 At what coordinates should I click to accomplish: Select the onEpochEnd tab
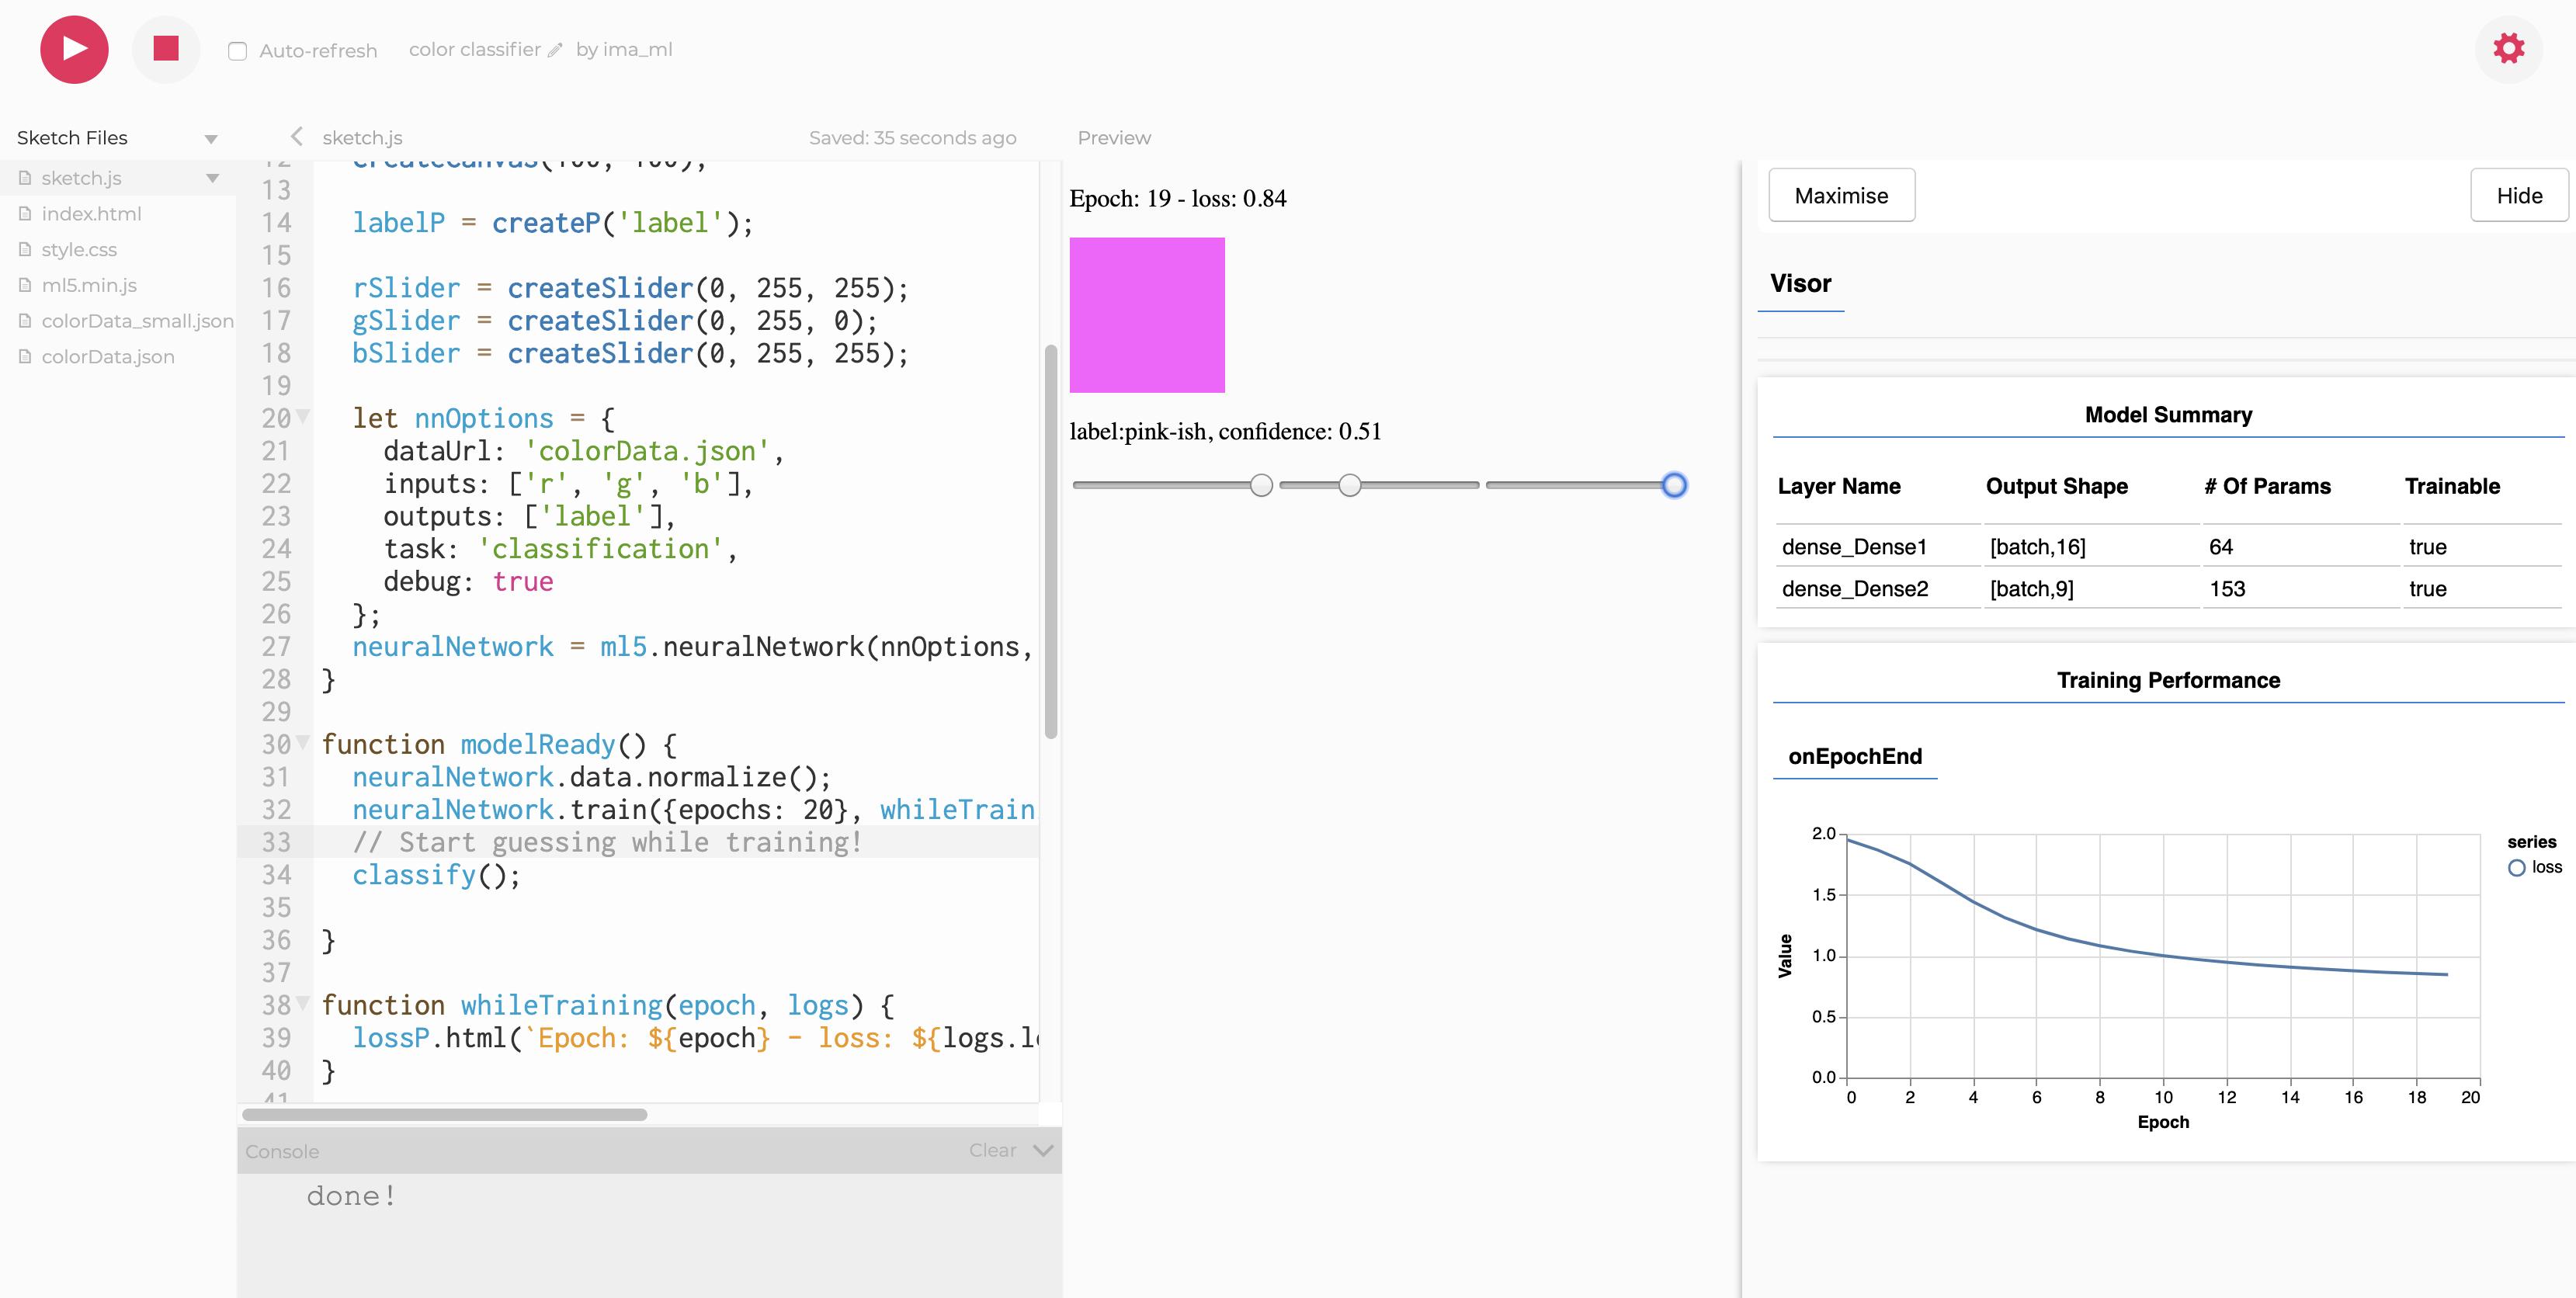[1855, 757]
